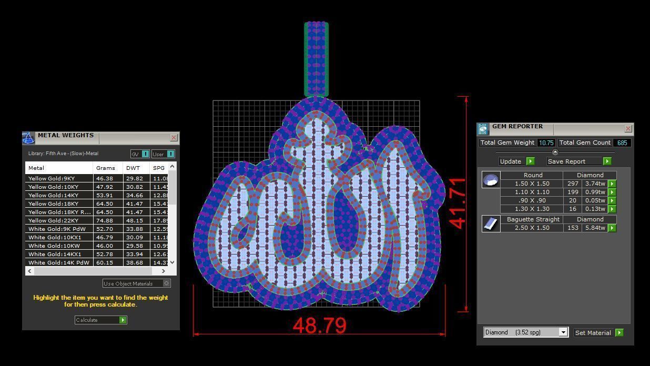Select the Yellow Gold:14KY row
Image resolution: width=650 pixels, height=366 pixels.
97,195
